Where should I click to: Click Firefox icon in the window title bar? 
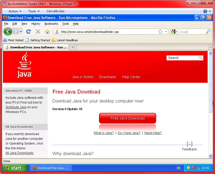(5, 18)
